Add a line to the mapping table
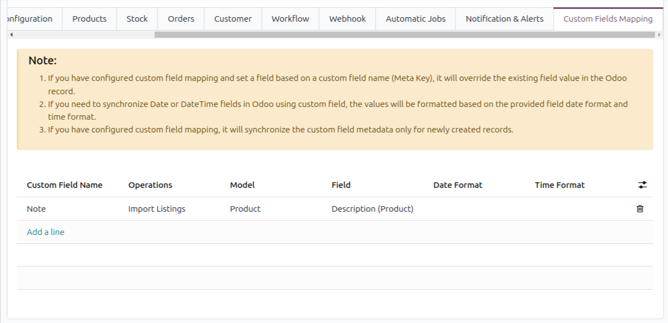 point(45,232)
